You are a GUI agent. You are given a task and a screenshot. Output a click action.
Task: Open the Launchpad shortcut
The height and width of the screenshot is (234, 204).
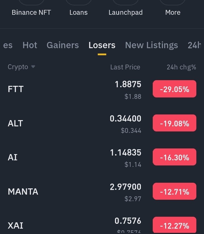[x=126, y=13]
